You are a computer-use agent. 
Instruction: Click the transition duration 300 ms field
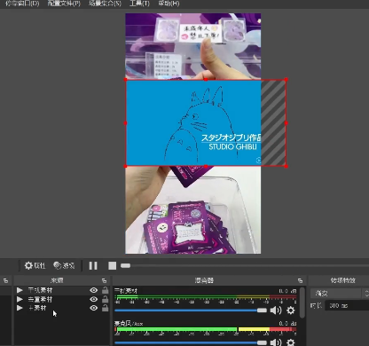pyautogui.click(x=347, y=305)
